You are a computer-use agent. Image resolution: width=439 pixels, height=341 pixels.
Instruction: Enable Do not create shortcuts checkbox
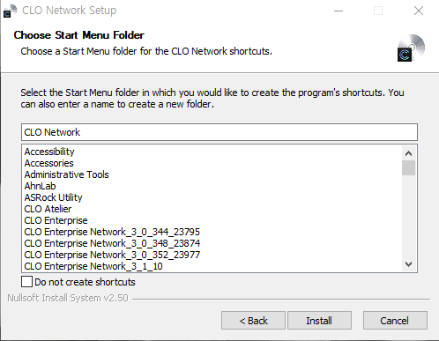(x=27, y=281)
